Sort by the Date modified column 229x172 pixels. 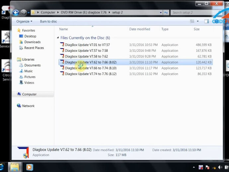coord(140,29)
